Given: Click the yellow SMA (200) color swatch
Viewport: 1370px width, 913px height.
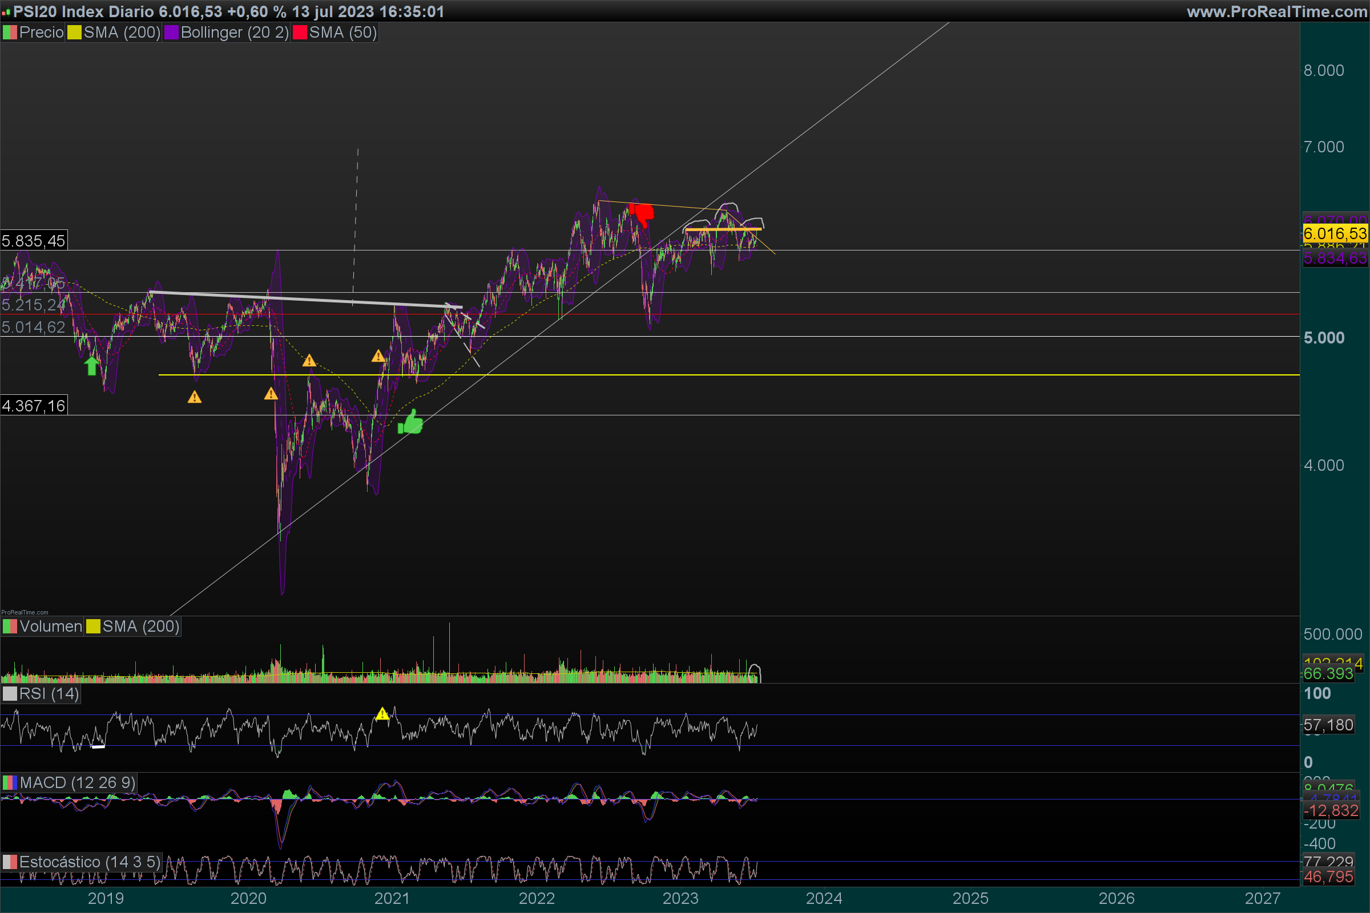Looking at the screenshot, I should [74, 33].
